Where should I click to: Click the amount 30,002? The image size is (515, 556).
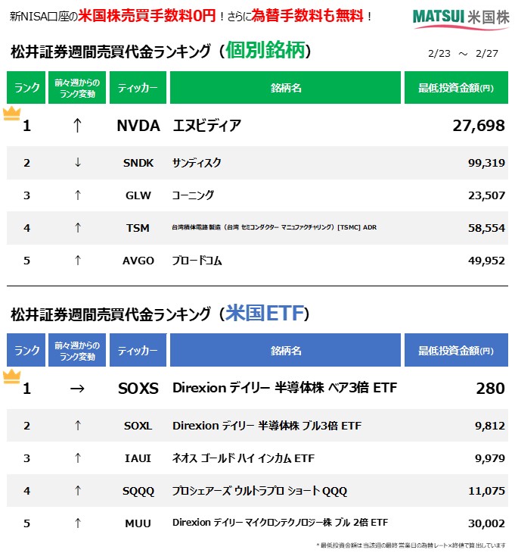[487, 523]
